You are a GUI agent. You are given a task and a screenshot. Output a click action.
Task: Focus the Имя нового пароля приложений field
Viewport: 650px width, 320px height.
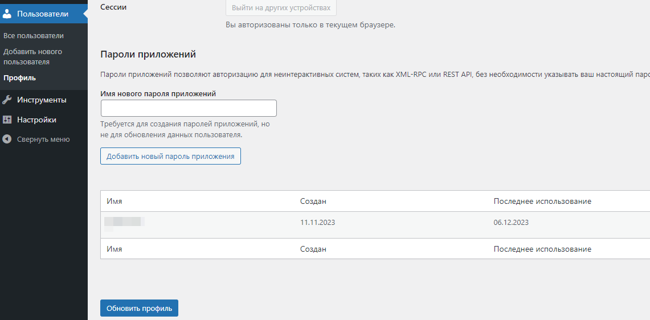[x=189, y=108]
